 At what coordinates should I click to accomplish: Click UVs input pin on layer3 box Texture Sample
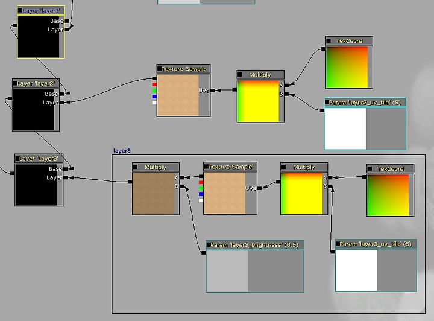(259, 188)
